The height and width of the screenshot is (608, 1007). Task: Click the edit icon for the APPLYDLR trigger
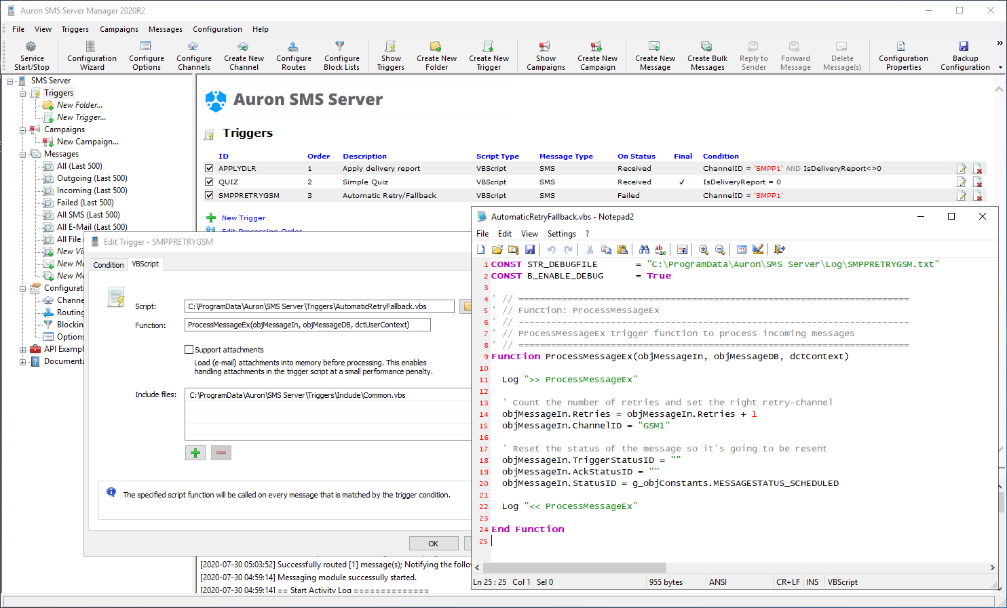tap(962, 169)
